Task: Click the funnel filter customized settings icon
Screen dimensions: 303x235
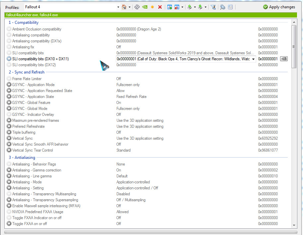Action: coord(213,7)
